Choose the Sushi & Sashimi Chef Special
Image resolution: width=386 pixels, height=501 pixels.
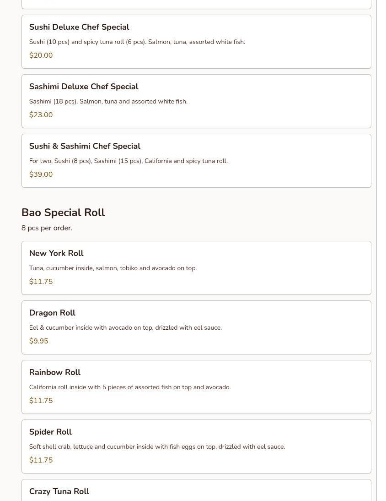[x=196, y=161]
